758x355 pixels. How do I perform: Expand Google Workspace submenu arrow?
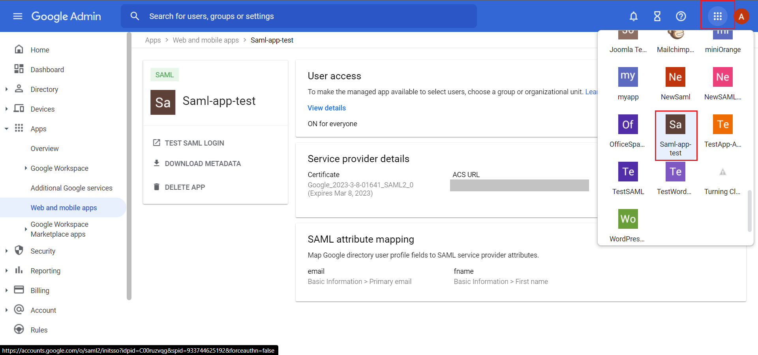[x=26, y=168]
